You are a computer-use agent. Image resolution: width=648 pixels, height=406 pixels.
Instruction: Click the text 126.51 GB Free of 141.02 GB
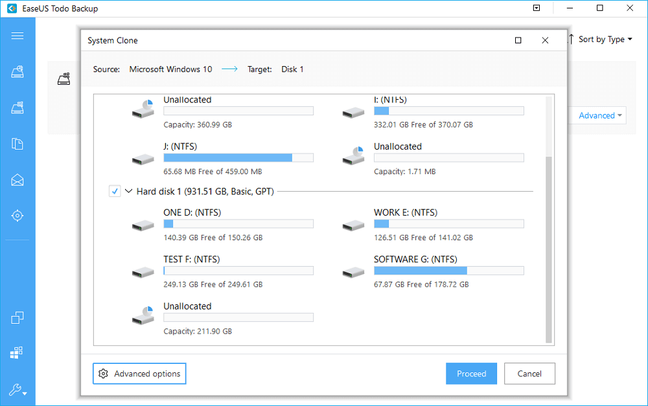coord(423,238)
